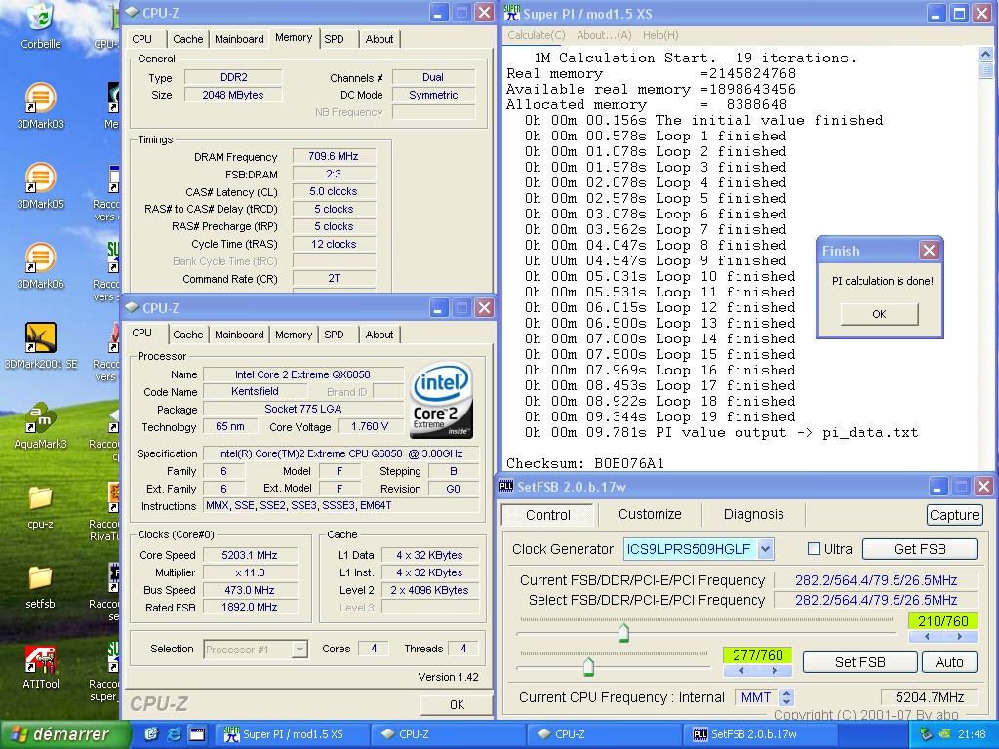Click the Super PI title bar icon
The image size is (999, 749).
[511, 13]
